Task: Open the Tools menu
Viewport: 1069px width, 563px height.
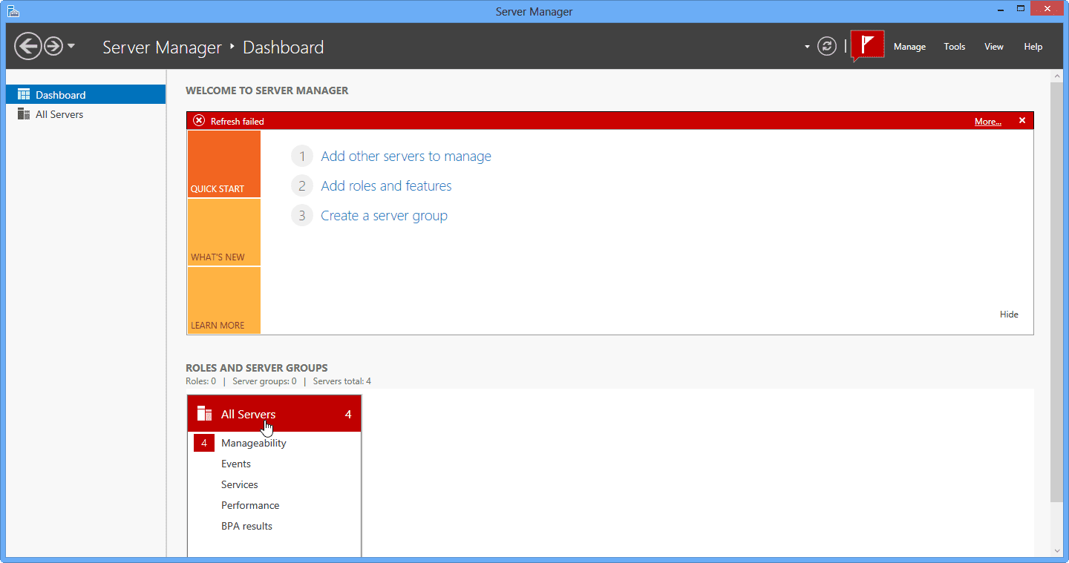Action: (x=955, y=47)
